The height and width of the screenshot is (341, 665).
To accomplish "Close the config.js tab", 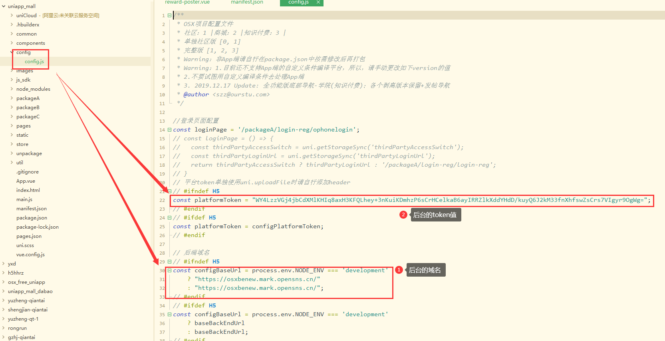I will (318, 2).
